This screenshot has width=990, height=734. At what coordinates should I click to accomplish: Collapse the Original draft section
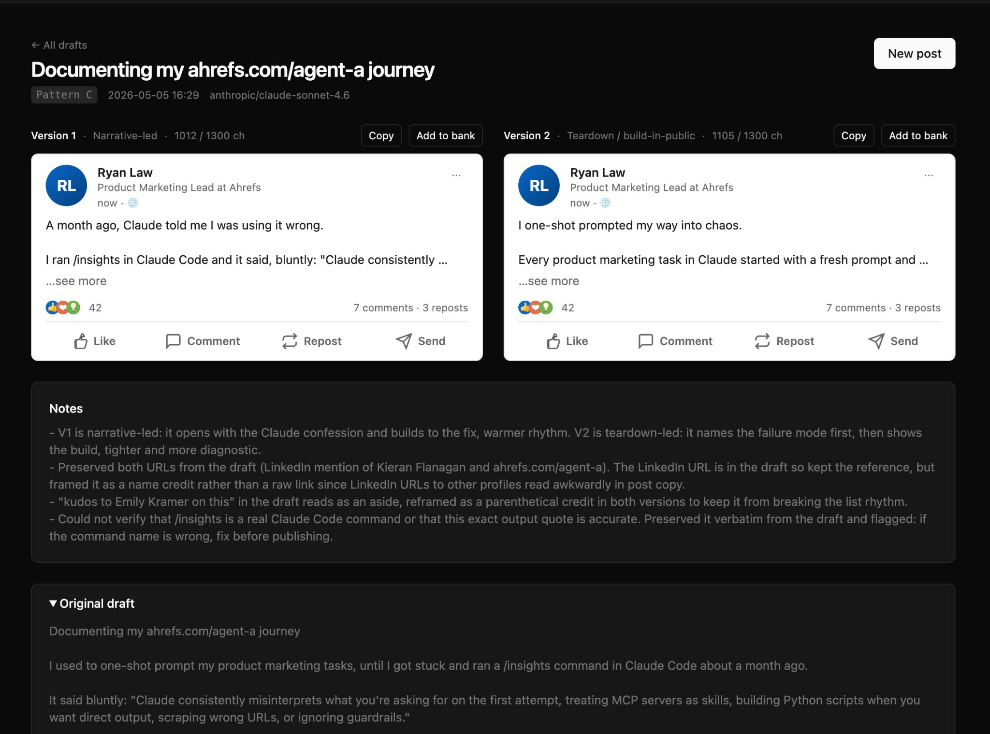[x=92, y=603]
